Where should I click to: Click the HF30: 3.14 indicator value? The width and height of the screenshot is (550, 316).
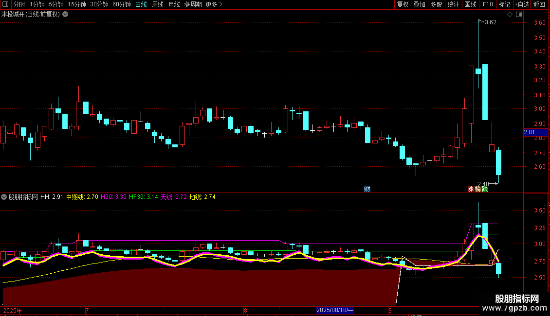pos(144,197)
